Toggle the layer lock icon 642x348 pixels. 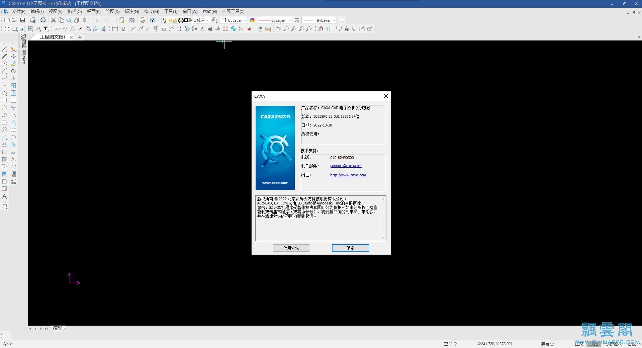point(175,20)
